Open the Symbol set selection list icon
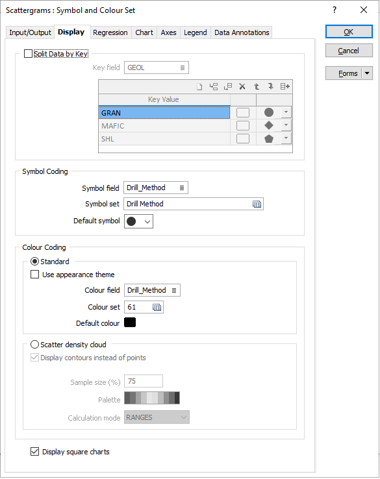The width and height of the screenshot is (380, 479). [x=257, y=204]
